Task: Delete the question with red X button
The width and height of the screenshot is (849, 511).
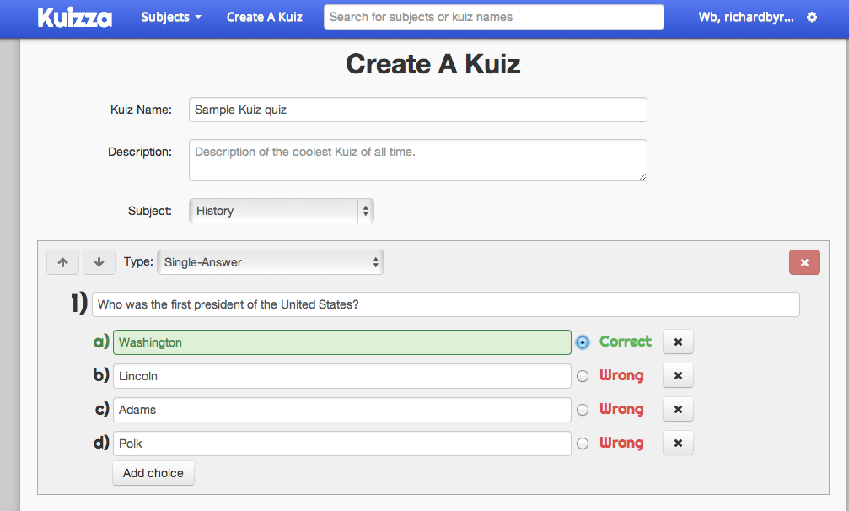Action: click(x=803, y=262)
